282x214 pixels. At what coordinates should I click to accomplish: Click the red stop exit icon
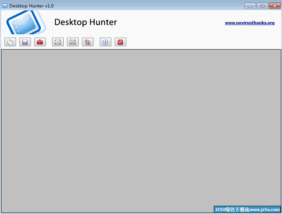click(120, 42)
